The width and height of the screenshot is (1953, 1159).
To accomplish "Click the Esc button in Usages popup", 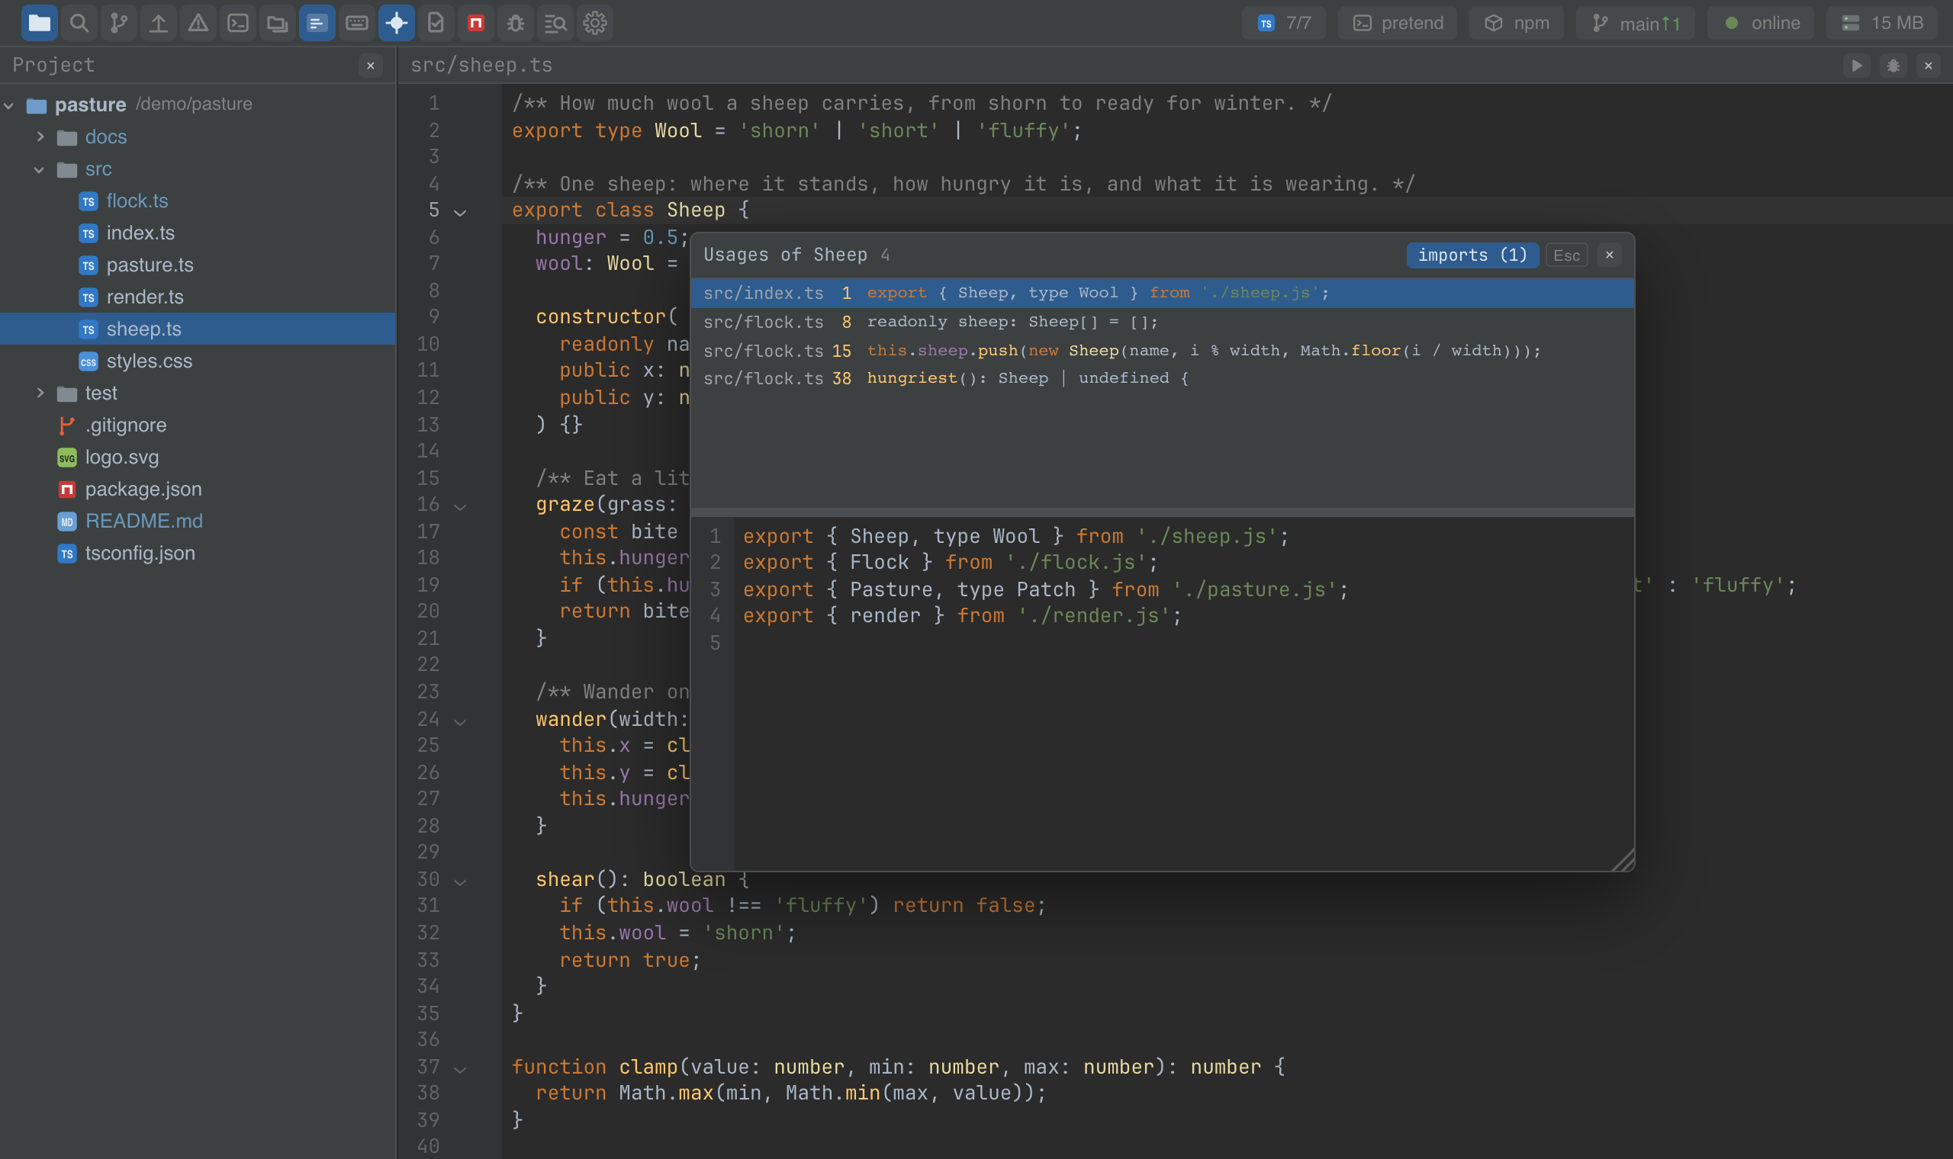I will 1566,255.
